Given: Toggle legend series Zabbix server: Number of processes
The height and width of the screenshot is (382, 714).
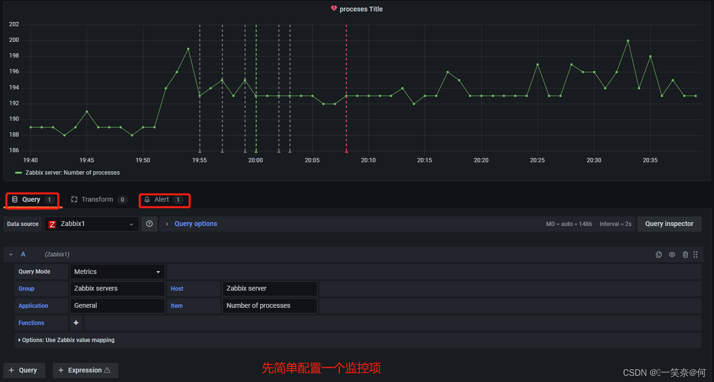Looking at the screenshot, I should 73,173.
